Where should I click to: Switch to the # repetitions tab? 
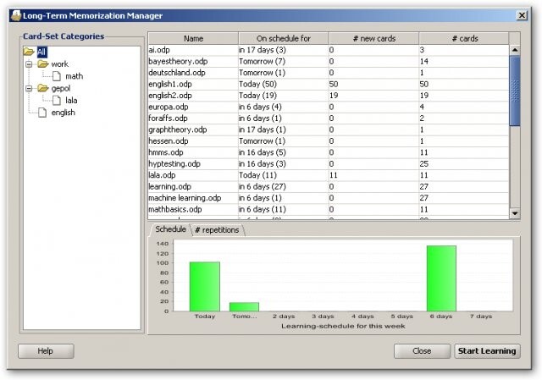coord(217,230)
